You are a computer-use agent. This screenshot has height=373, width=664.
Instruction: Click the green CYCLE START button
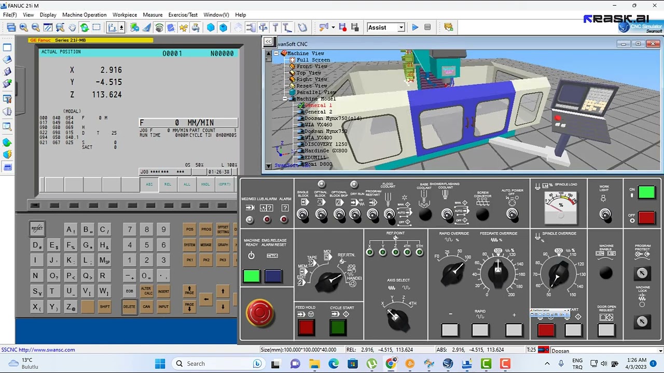coord(338,327)
